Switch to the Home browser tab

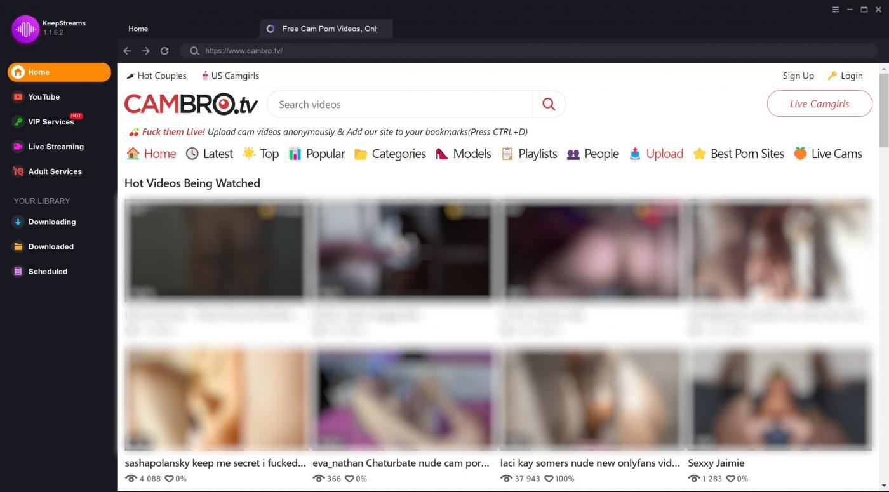pos(138,29)
